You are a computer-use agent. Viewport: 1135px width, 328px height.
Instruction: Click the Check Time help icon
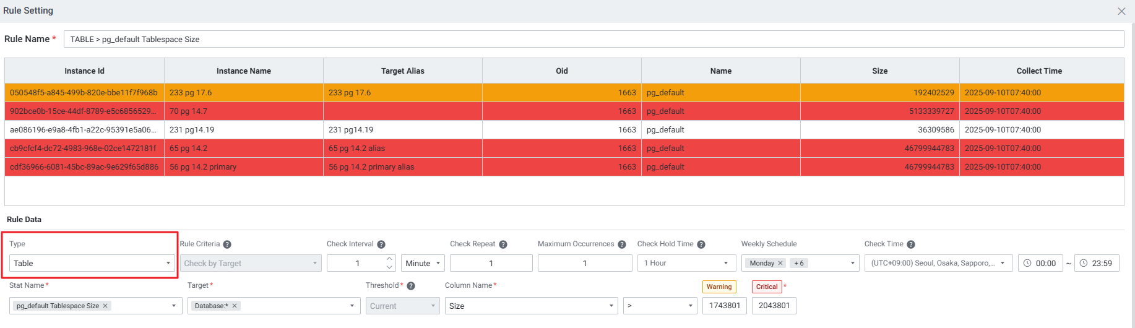911,244
